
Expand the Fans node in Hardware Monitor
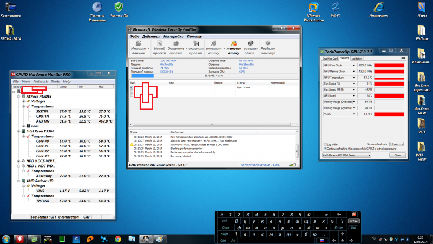tap(24, 126)
